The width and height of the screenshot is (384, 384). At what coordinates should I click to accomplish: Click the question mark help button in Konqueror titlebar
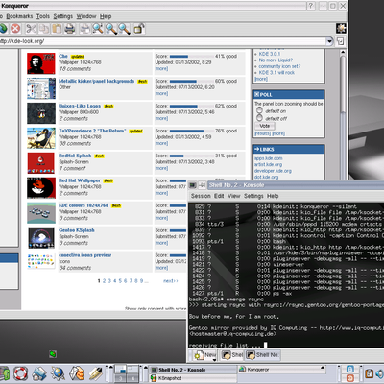point(311,6)
